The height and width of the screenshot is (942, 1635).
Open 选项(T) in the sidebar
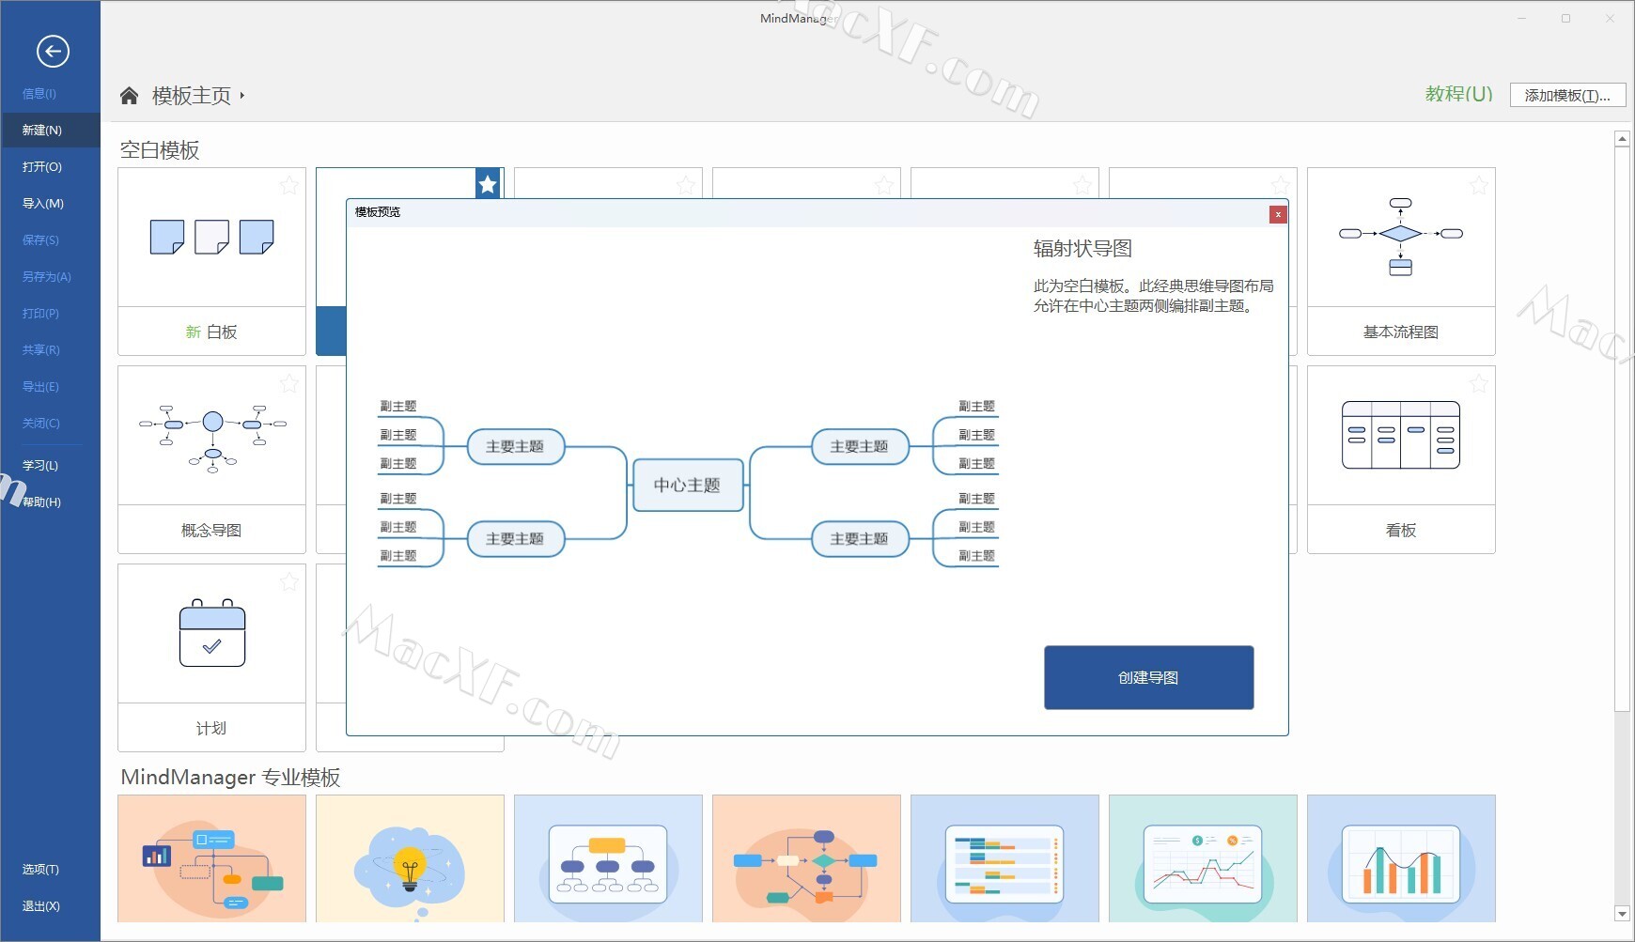click(x=40, y=869)
